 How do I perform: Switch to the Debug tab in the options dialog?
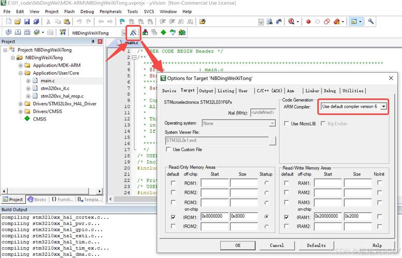tap(330, 91)
